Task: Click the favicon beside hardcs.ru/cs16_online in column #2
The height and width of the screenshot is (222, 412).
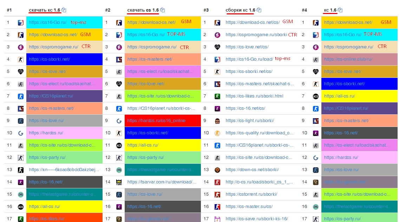Action: pyautogui.click(x=119, y=121)
